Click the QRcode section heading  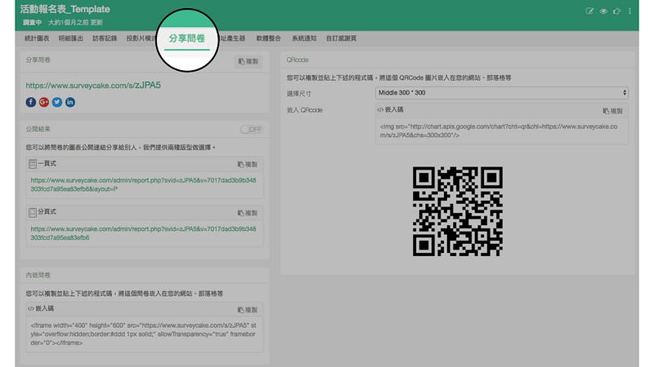click(x=298, y=60)
